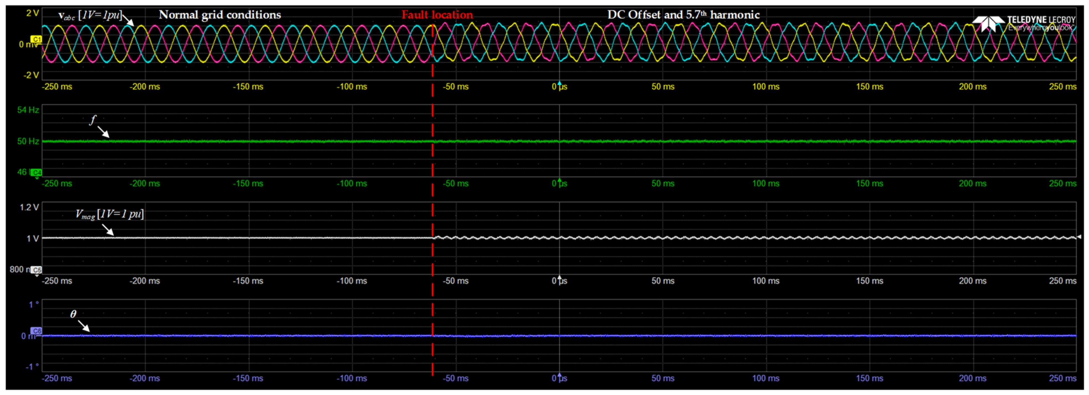This screenshot has width=1089, height=395.
Task: Click '200 ms' on the blue theta time axis
Action: tap(973, 378)
